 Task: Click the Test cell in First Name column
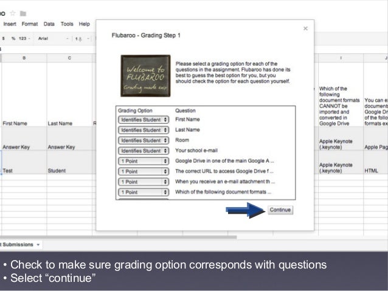click(24, 162)
